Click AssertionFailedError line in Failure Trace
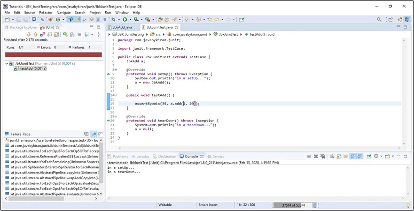 coord(52,140)
